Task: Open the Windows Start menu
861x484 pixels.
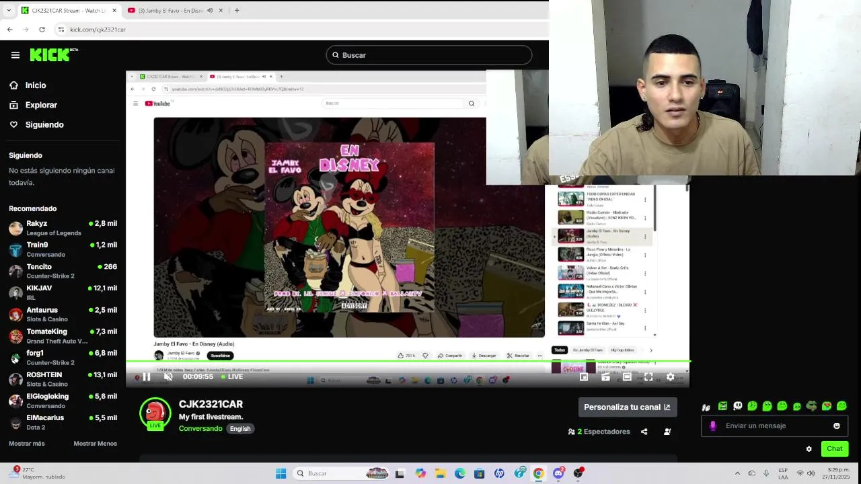Action: click(280, 473)
